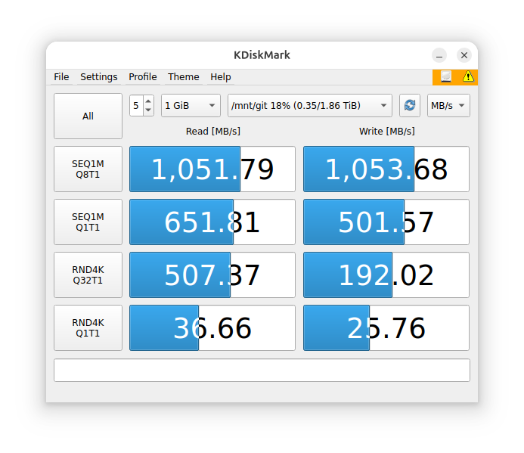
Task: Open the 1 GiB test size dropdown
Action: 190,106
